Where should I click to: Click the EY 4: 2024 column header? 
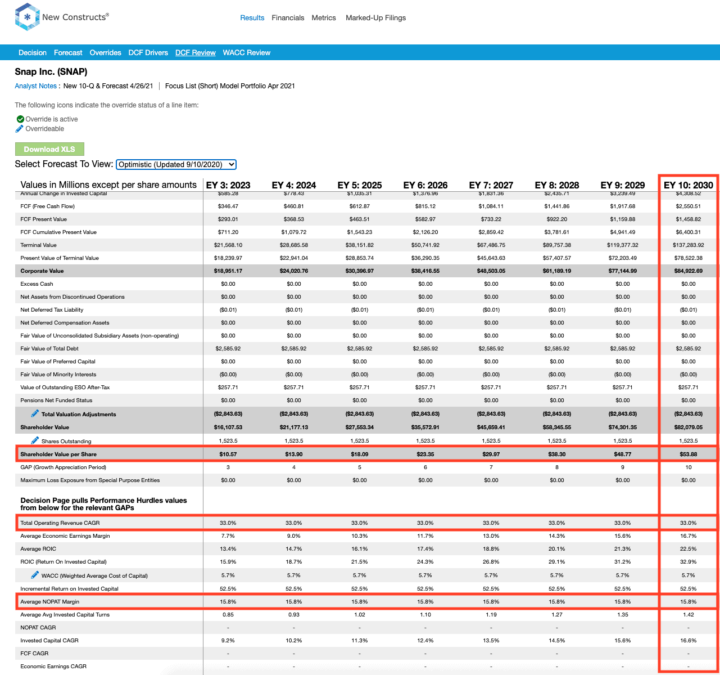(294, 185)
